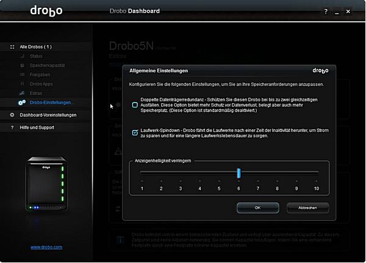Click the Freigaben shares icon
This screenshot has width=366, height=263.
point(22,74)
